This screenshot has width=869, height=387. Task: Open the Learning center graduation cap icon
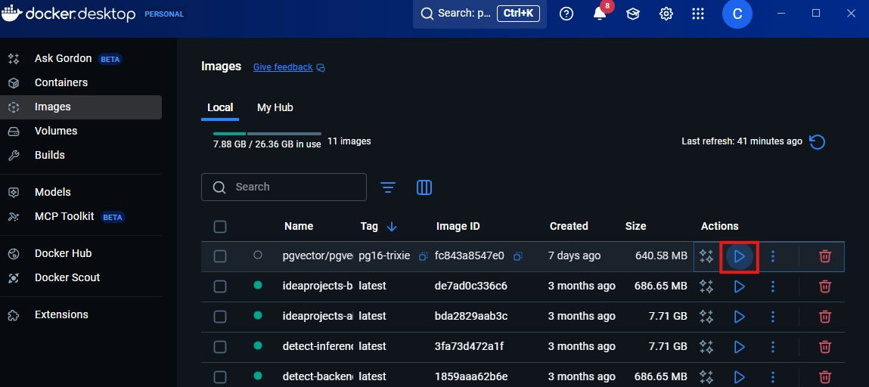pos(633,14)
